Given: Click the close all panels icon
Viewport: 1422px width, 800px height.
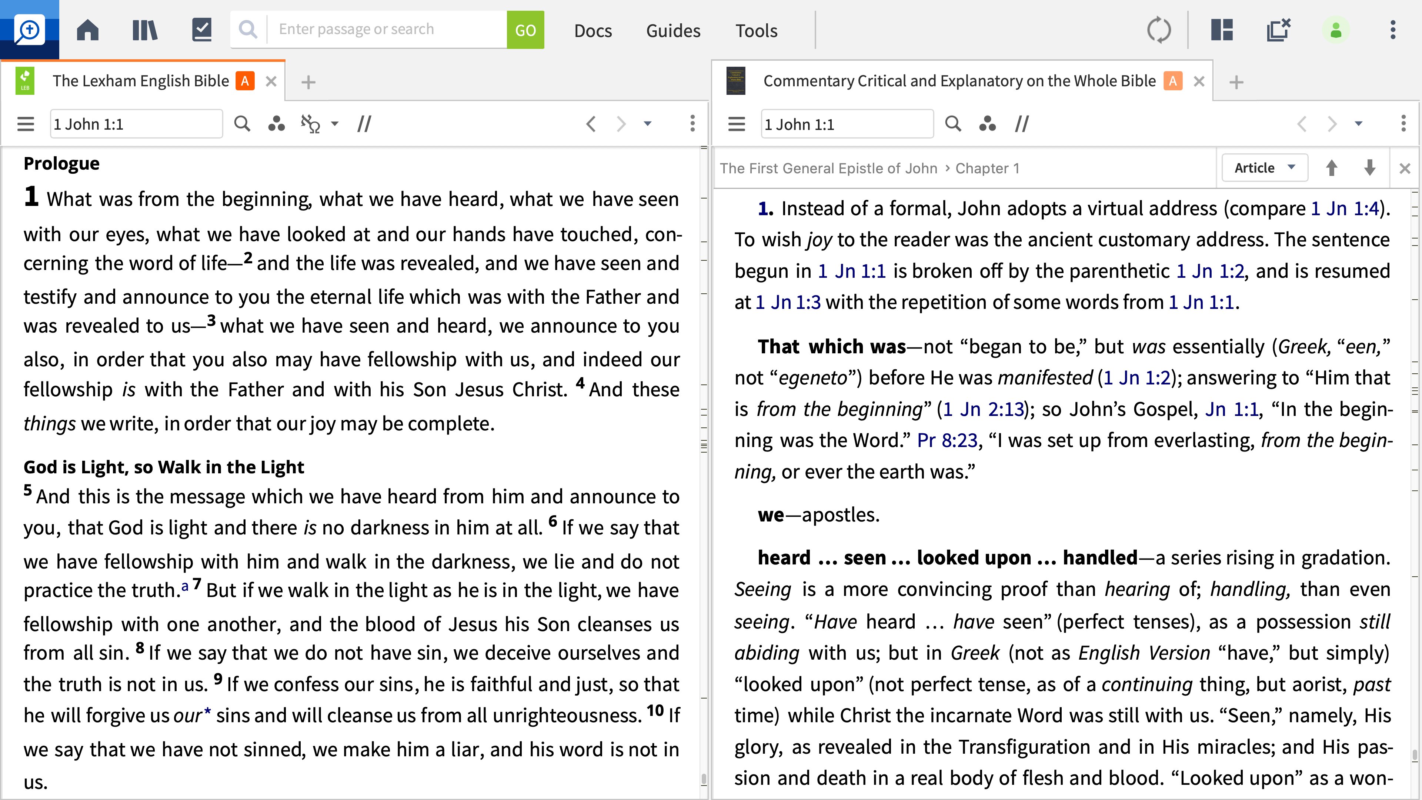Looking at the screenshot, I should tap(1278, 30).
